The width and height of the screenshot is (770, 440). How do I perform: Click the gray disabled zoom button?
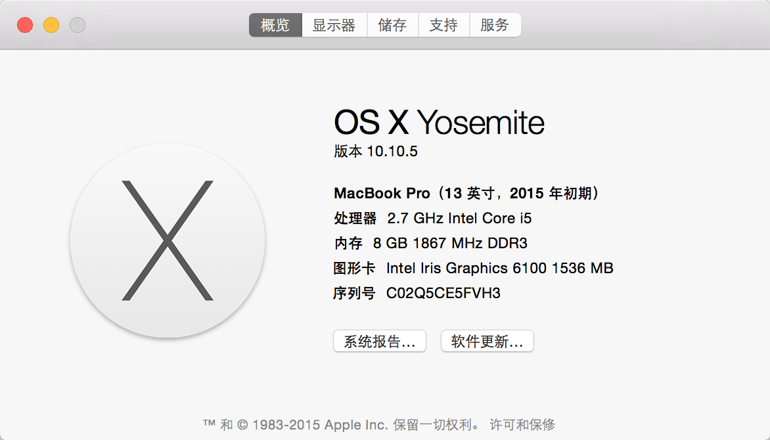click(78, 26)
